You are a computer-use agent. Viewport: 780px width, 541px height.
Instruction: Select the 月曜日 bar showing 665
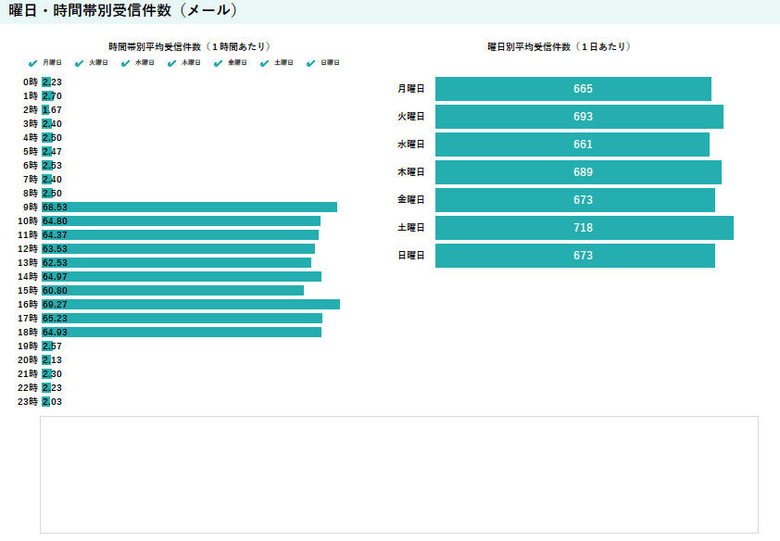[x=572, y=89]
